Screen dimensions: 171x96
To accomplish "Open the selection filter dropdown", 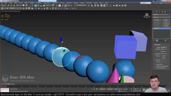I will pos(19,5).
